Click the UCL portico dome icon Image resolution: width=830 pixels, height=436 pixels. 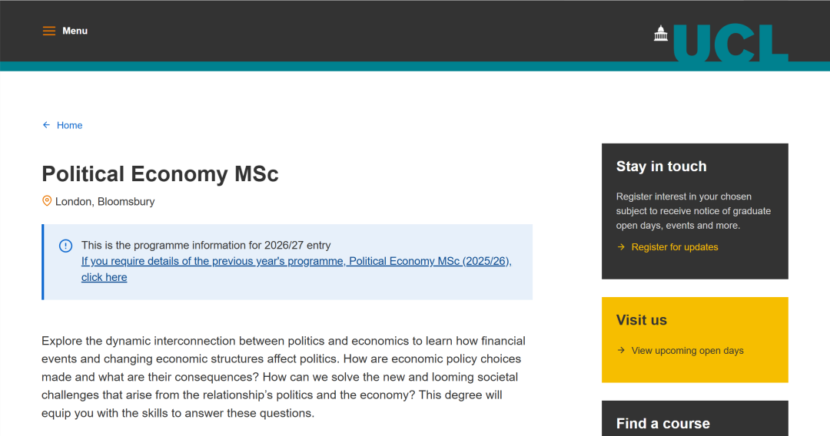(x=661, y=33)
